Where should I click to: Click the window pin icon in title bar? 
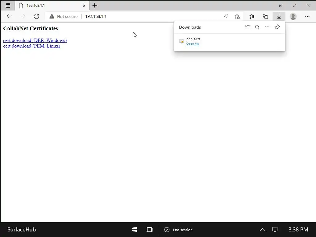click(x=281, y=6)
